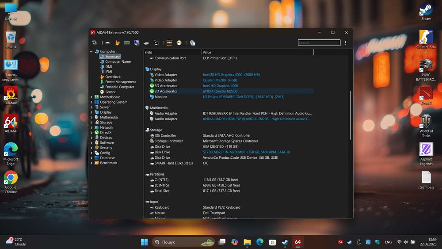Click the Value column header
442x249 pixels.
click(x=257, y=52)
